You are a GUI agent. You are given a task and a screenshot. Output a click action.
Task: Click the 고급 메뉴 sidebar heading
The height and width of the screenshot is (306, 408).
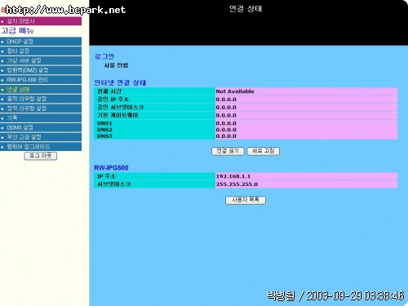[17, 31]
